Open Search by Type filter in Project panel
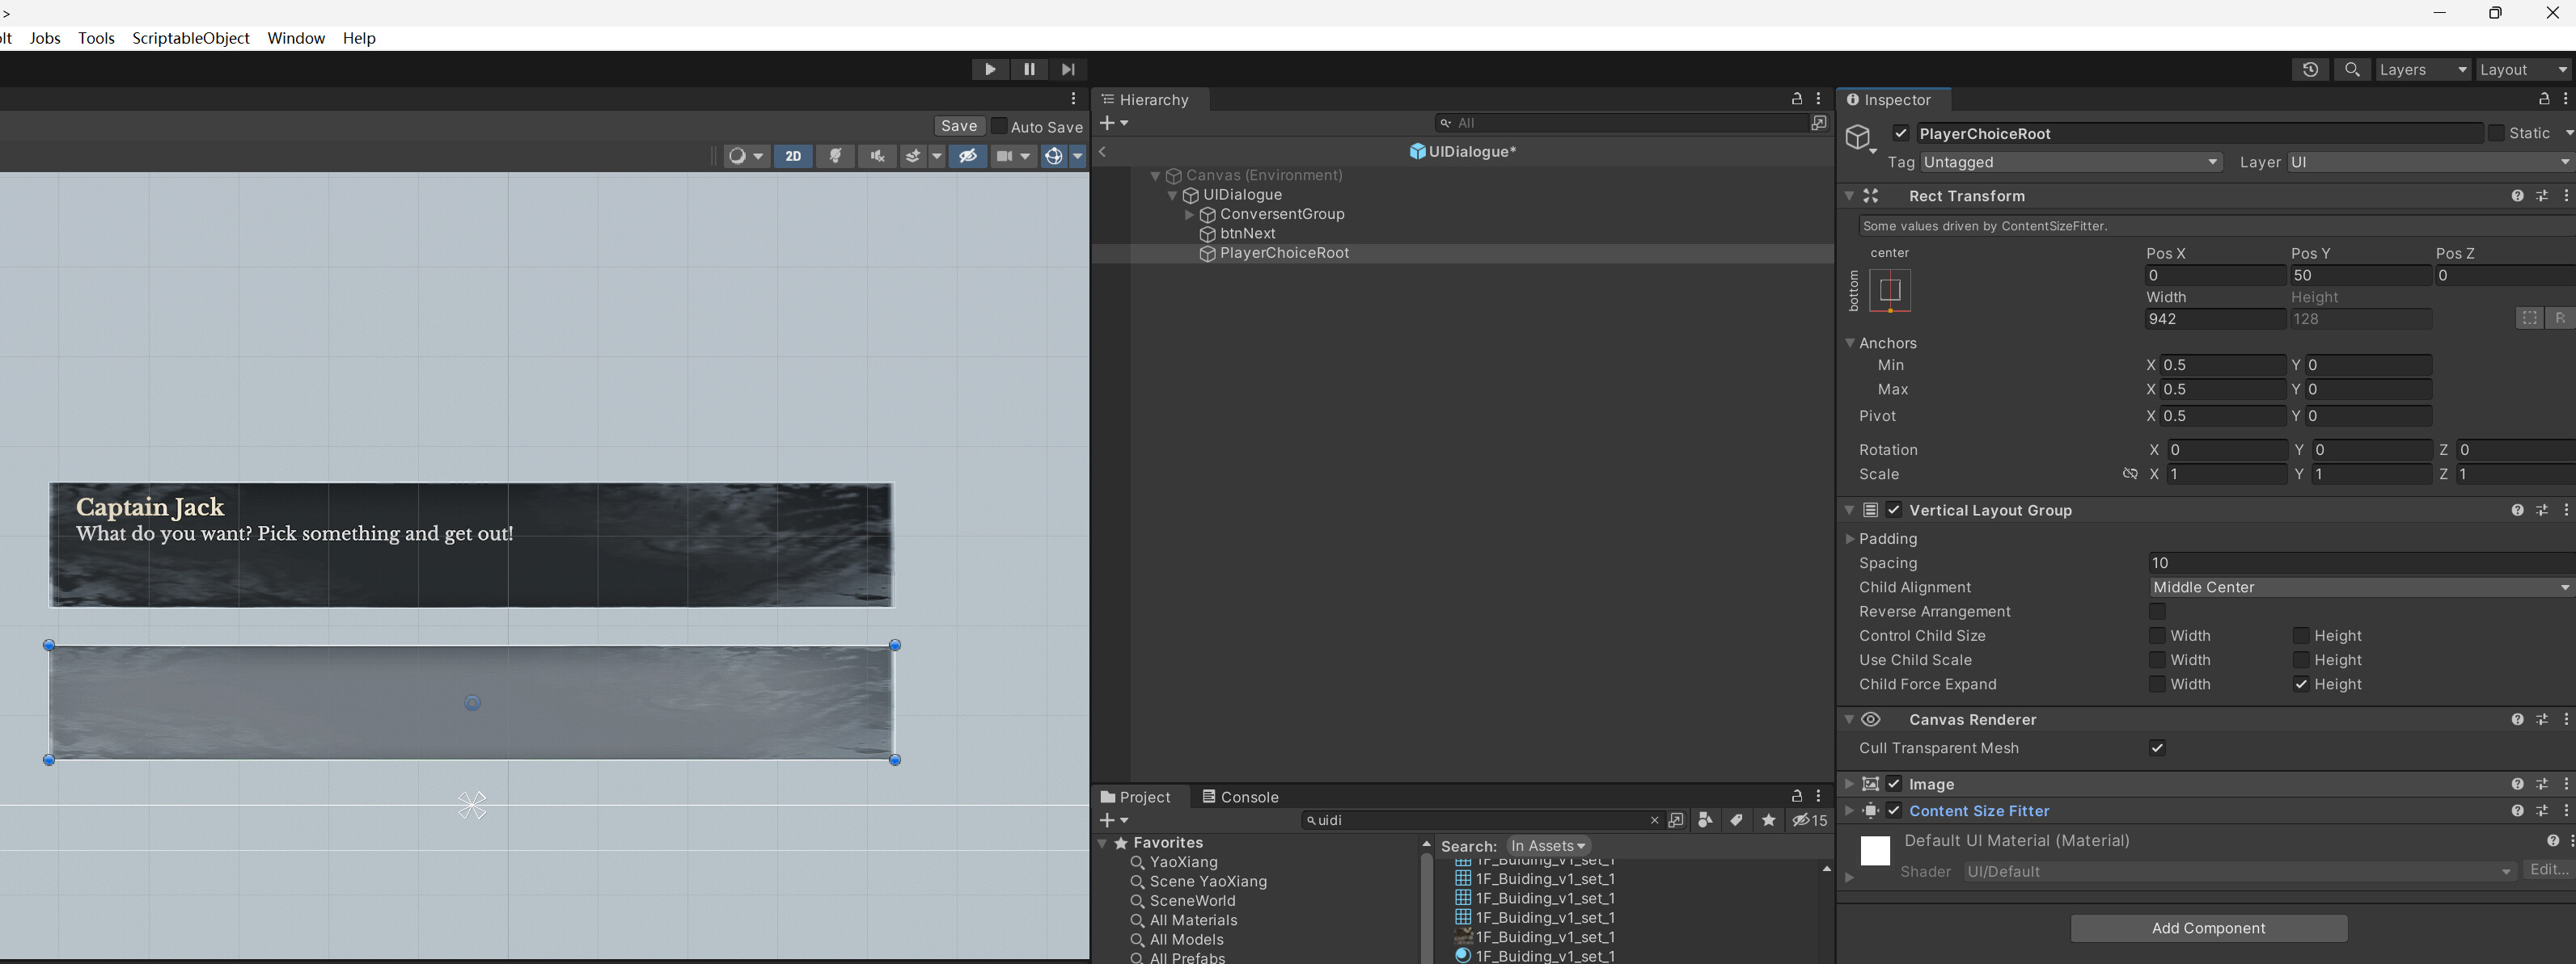Image resolution: width=2576 pixels, height=964 pixels. pyautogui.click(x=1704, y=820)
